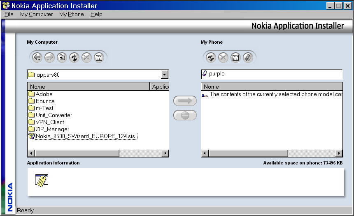Close the Nokia Application Installer window
Screen dimensions: 354x216
point(347,6)
